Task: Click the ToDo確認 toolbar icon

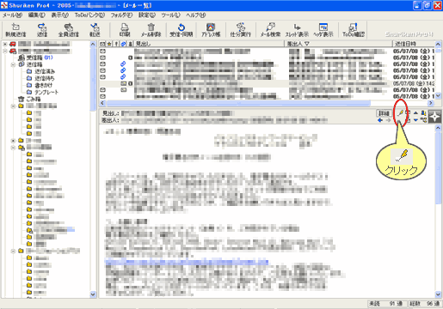Action: (354, 30)
